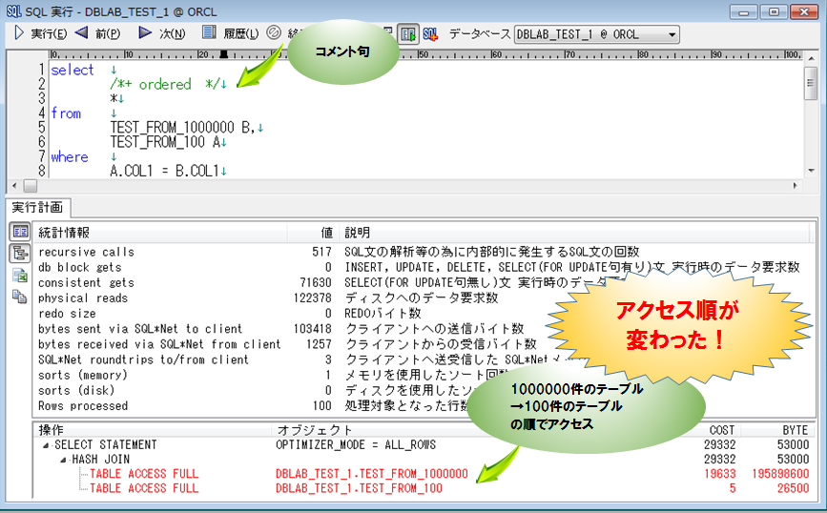Collapse the SELECT STATEMENT tree node
The image size is (827, 513).
coord(46,445)
